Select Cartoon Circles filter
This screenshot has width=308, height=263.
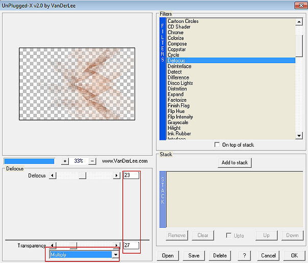pyautogui.click(x=231, y=21)
